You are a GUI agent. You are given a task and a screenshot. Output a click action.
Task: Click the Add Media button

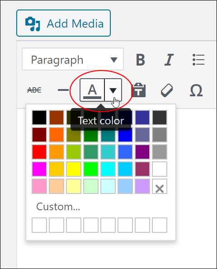pyautogui.click(x=63, y=23)
